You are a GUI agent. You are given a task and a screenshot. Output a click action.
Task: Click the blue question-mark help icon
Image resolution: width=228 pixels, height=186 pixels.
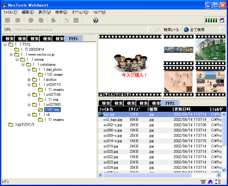pyautogui.click(x=96, y=20)
